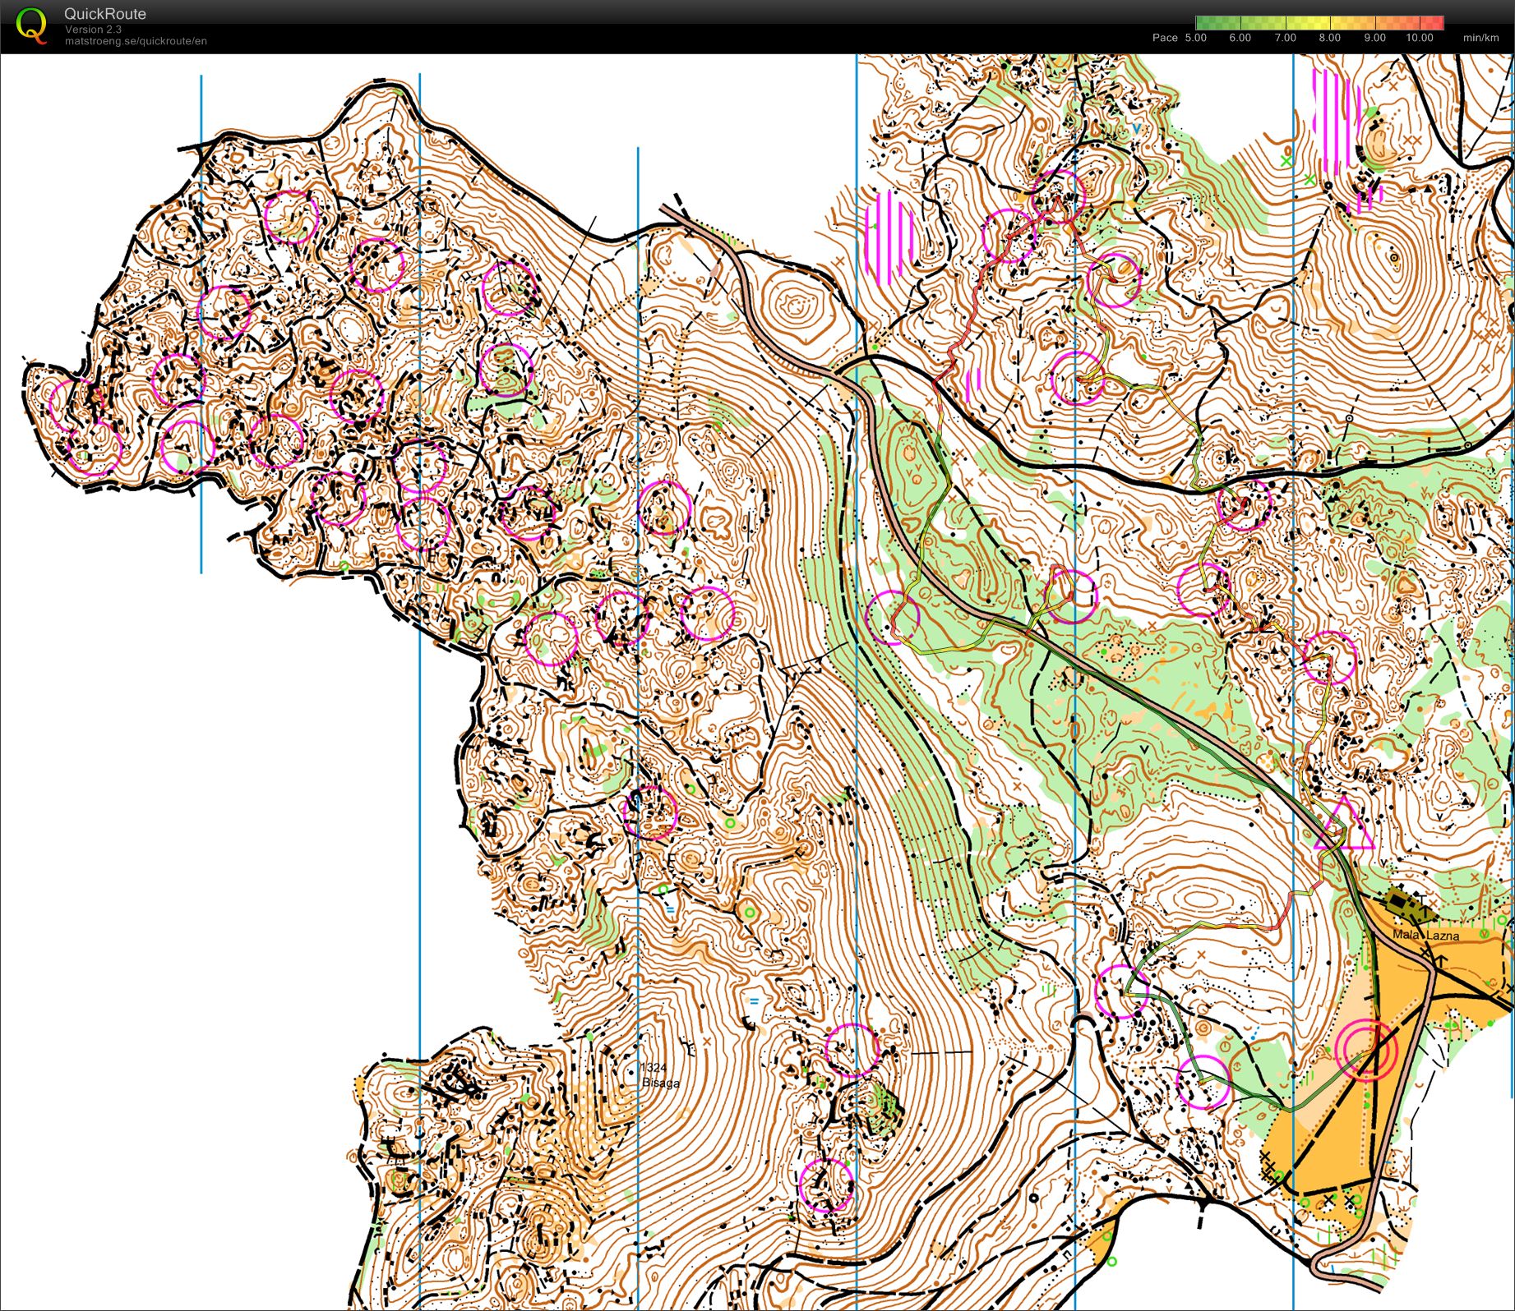The width and height of the screenshot is (1515, 1311).
Task: Open the matstroeng.se/quickroute/en link
Action: pos(136,41)
